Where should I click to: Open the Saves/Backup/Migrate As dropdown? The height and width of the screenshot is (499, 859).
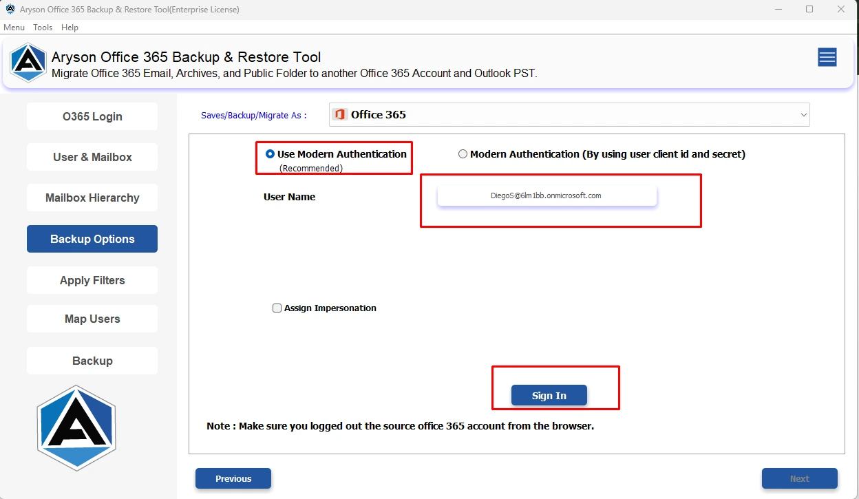click(x=569, y=115)
